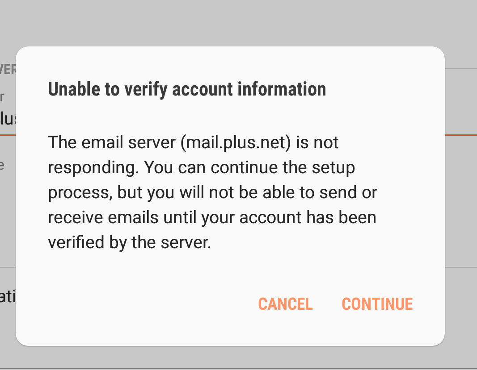Click the truncated SERVER section label
This screenshot has height=370, width=477.
coord(8,69)
